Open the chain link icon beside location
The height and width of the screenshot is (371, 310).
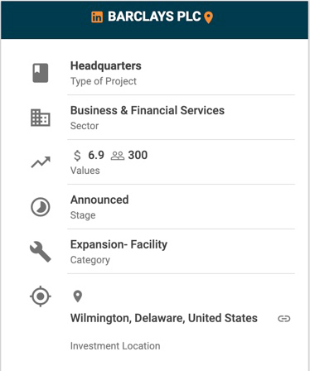coord(284,319)
